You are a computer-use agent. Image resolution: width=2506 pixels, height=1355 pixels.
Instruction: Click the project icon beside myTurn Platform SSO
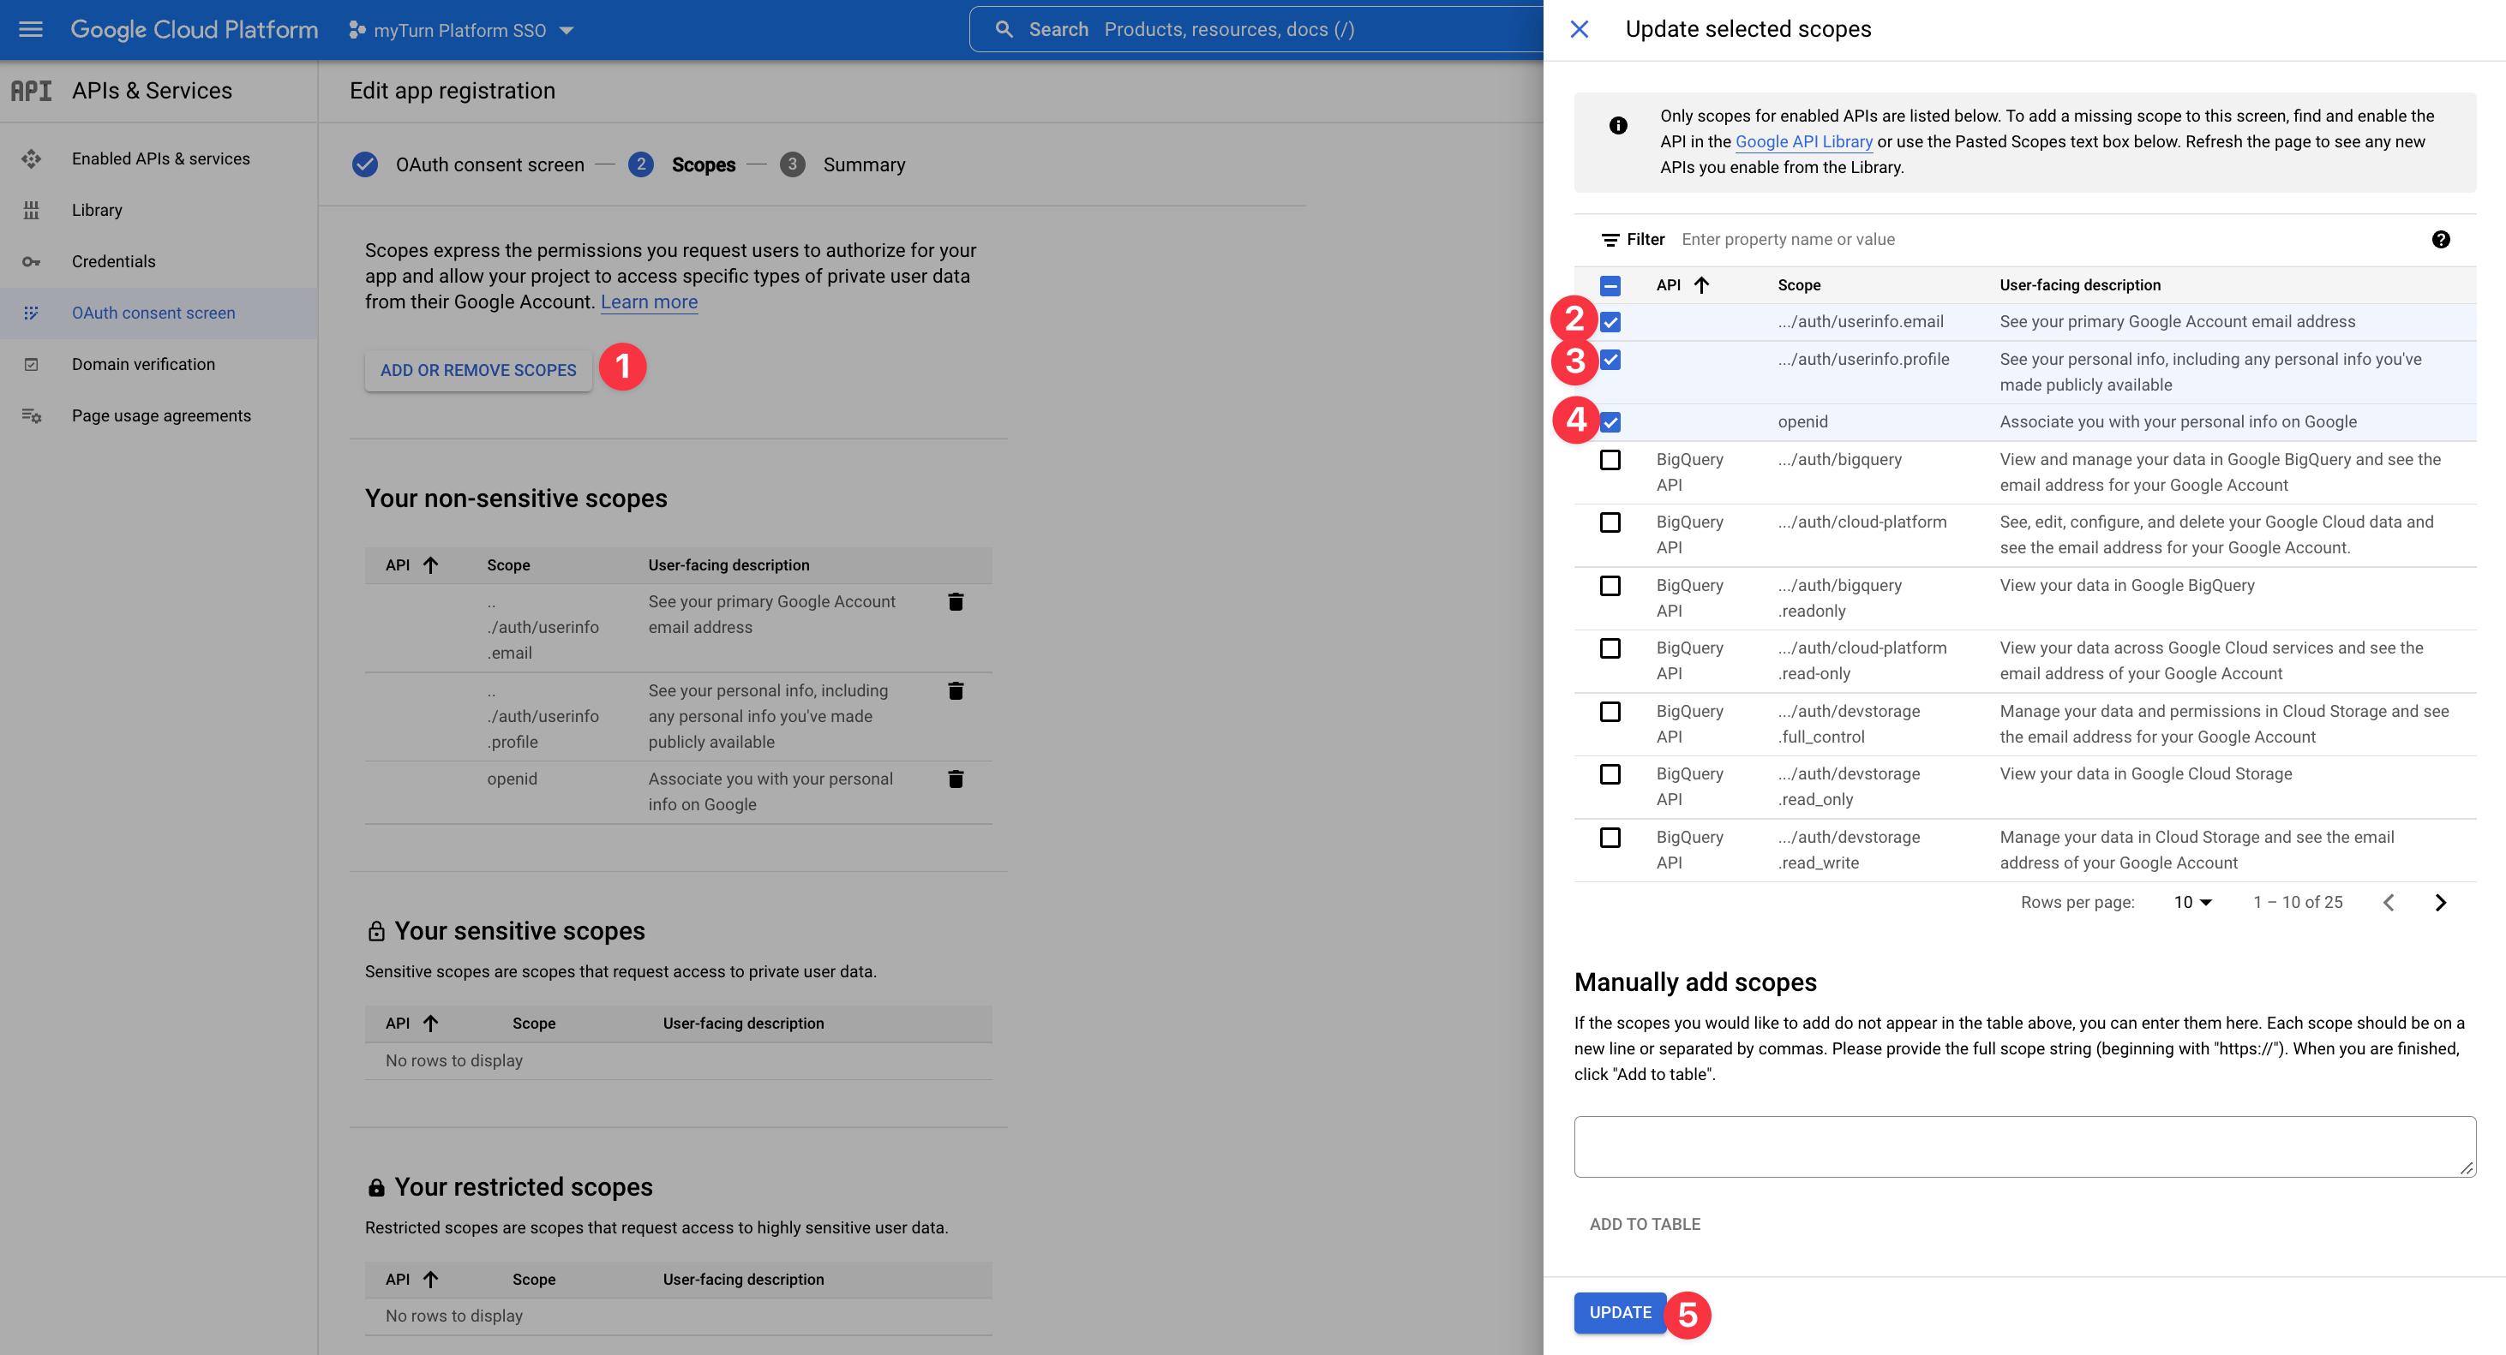click(356, 30)
